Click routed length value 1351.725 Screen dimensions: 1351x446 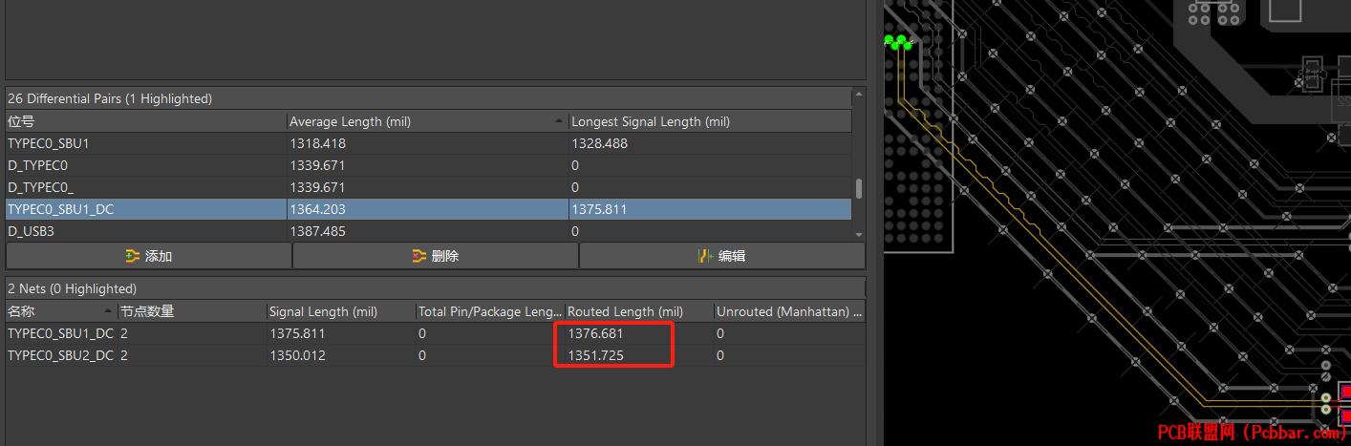point(593,355)
